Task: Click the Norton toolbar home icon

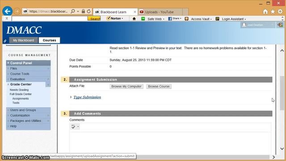Action: 134,19
